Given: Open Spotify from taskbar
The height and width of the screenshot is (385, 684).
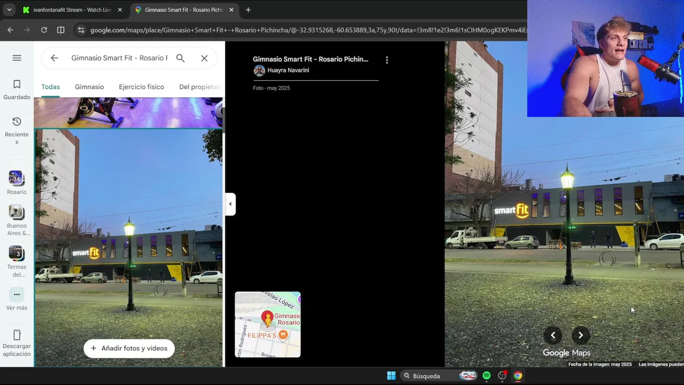Looking at the screenshot, I should (486, 376).
